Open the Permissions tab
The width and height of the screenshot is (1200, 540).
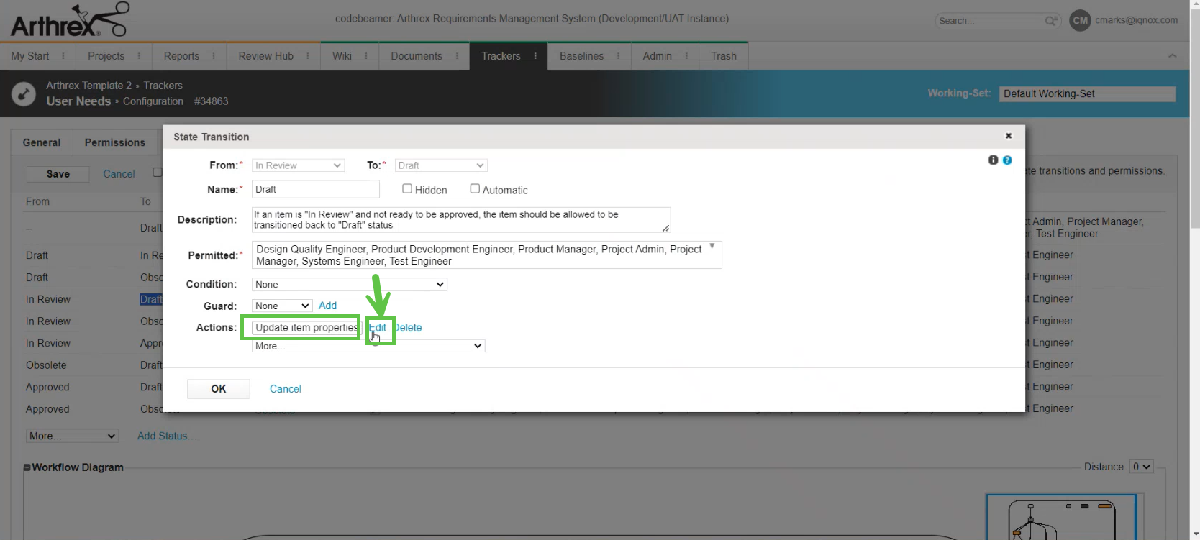(x=114, y=142)
